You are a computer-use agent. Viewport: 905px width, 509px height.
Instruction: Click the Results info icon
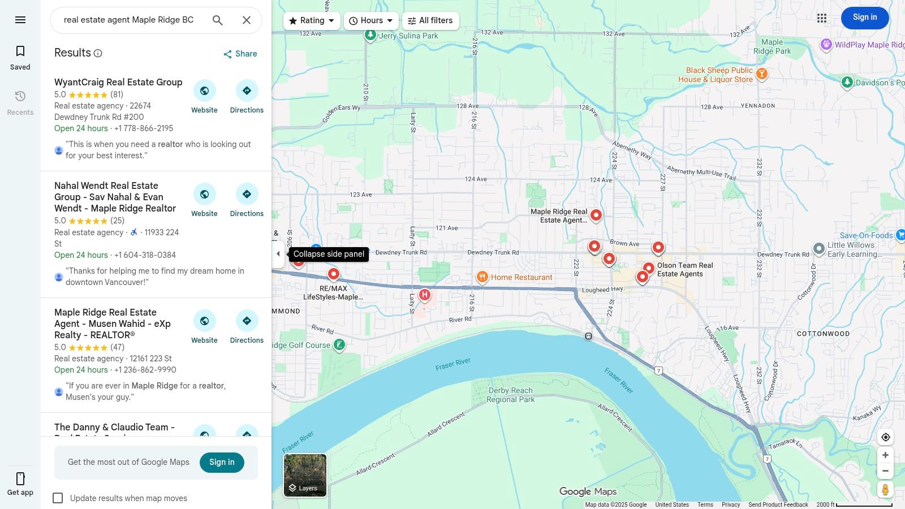coord(98,53)
